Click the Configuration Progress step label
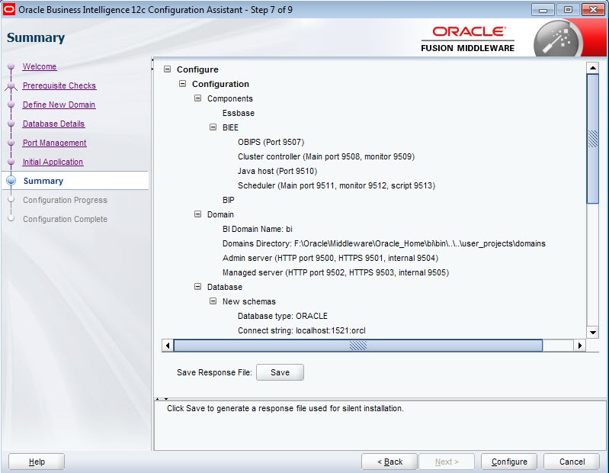This screenshot has width=609, height=473. [x=65, y=200]
